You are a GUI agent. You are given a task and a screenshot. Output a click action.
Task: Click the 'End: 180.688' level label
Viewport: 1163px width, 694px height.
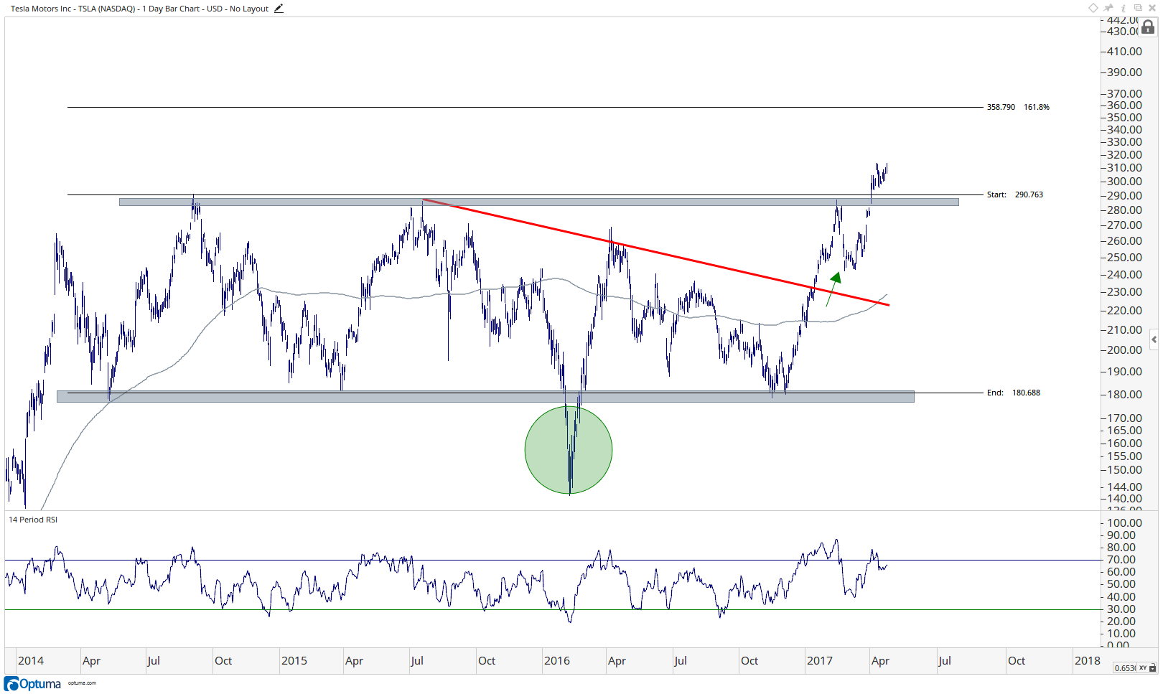1014,393
